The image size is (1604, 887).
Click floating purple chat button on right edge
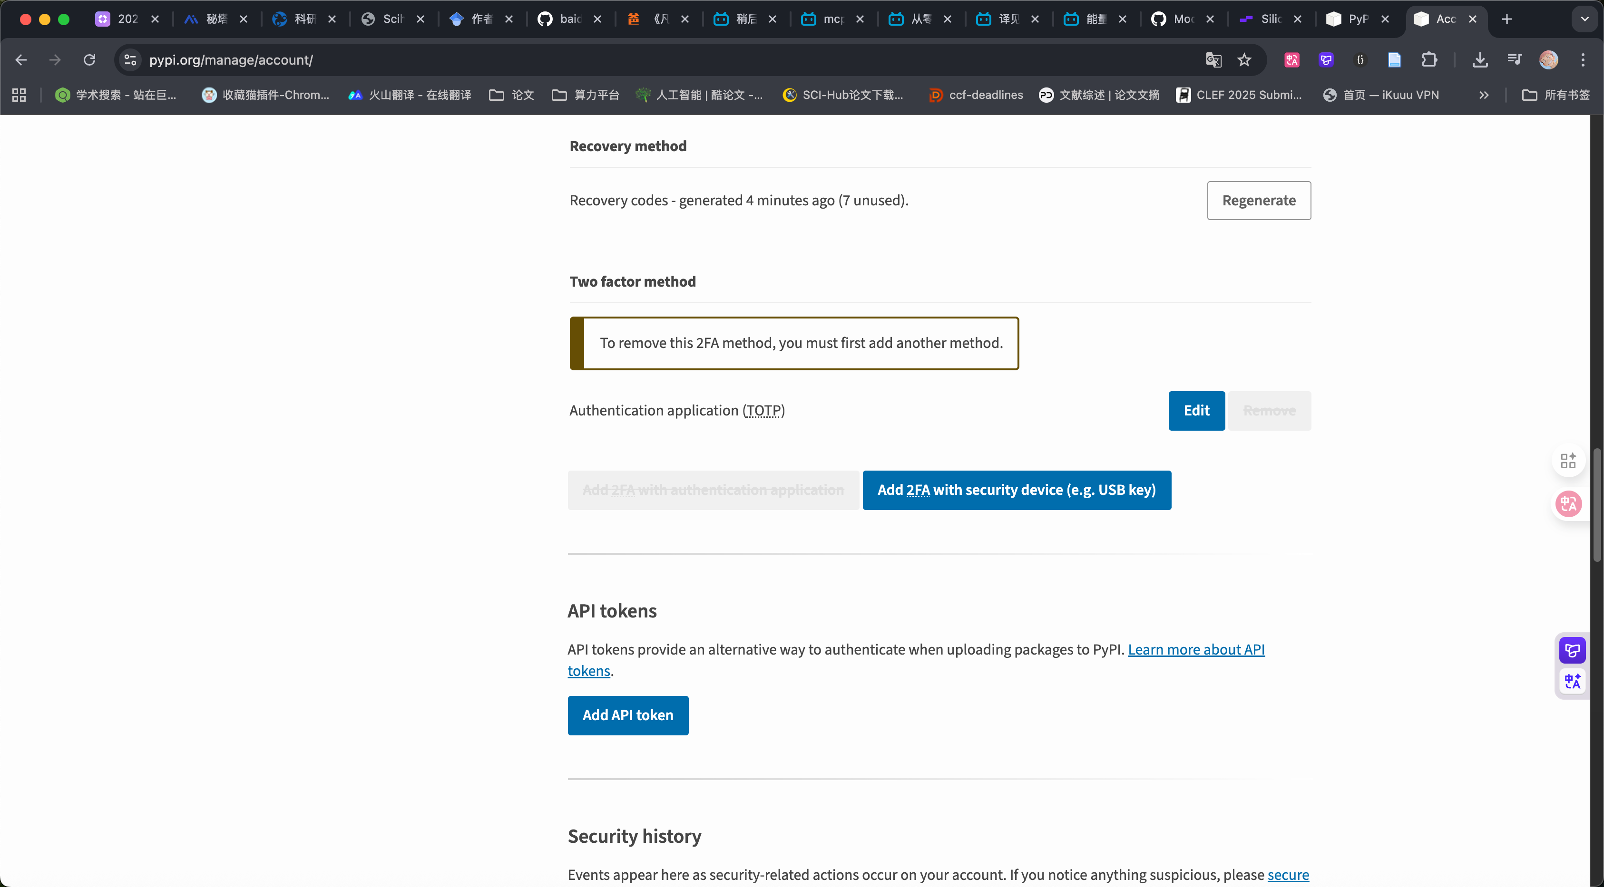click(x=1572, y=651)
